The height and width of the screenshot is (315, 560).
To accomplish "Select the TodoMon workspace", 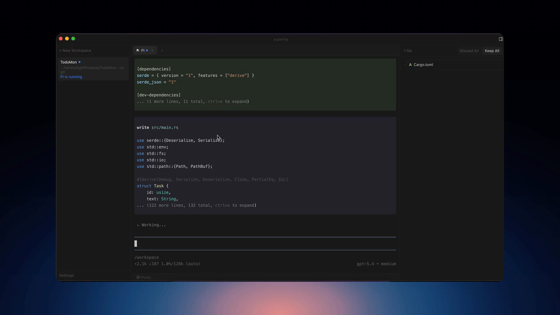I will click(92, 69).
